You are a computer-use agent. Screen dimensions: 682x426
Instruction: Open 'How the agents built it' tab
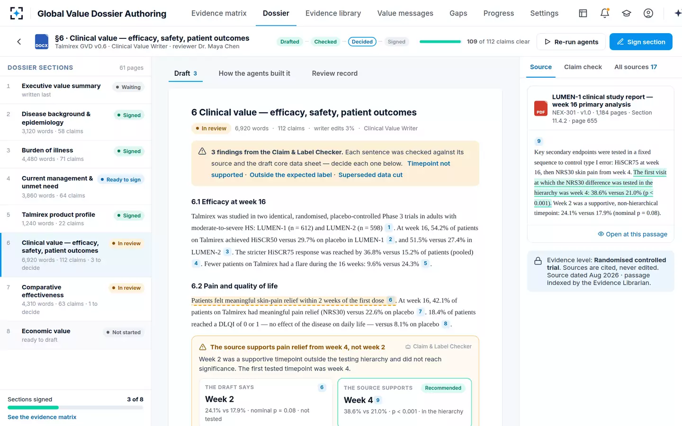pyautogui.click(x=254, y=73)
